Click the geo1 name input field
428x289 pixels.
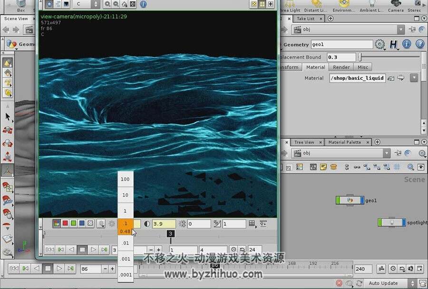pos(342,44)
